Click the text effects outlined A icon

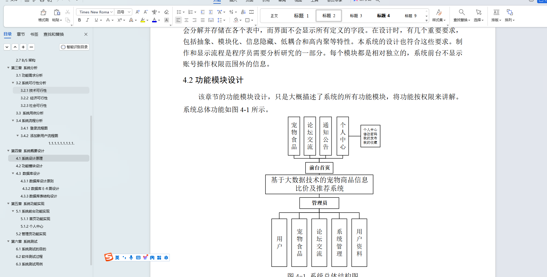[131, 20]
